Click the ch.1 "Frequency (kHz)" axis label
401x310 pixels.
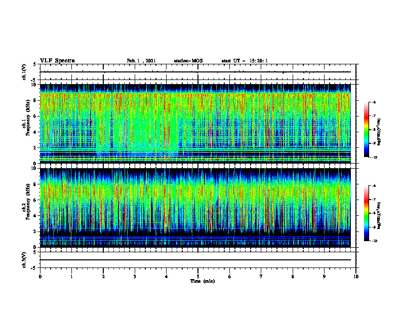coord(28,117)
